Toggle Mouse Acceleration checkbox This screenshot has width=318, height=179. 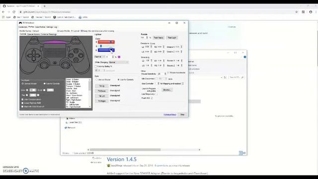click(x=168, y=73)
